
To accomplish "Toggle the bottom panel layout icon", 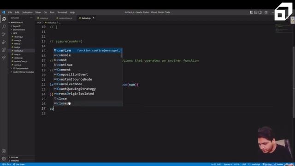I will (256, 12).
